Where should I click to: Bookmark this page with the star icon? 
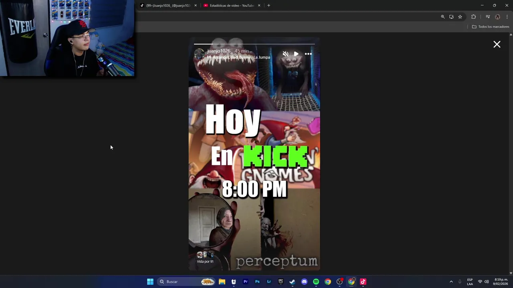click(460, 17)
